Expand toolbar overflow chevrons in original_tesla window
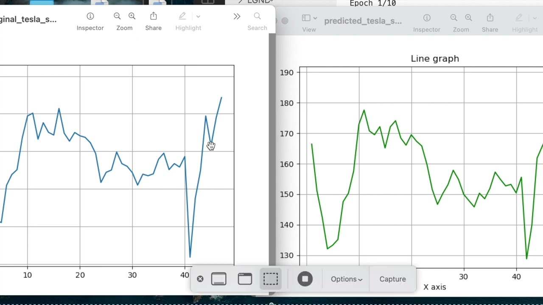Viewport: 543px width, 305px height. [x=237, y=17]
